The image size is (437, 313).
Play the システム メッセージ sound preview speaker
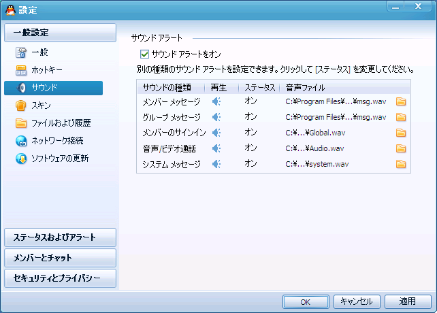[x=216, y=164]
